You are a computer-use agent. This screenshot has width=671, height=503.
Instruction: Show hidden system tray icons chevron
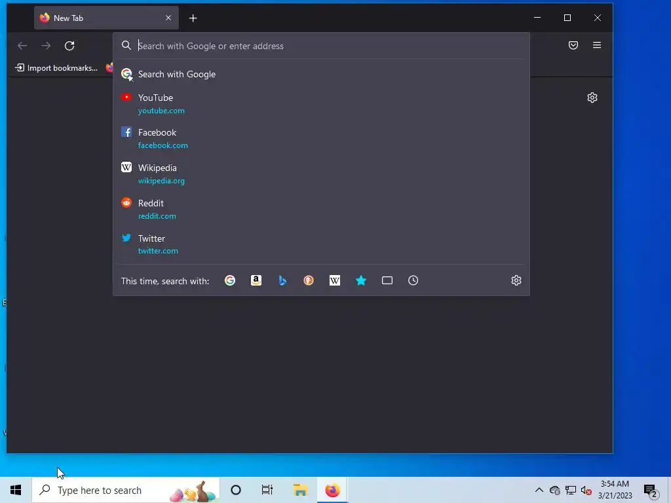pyautogui.click(x=539, y=490)
